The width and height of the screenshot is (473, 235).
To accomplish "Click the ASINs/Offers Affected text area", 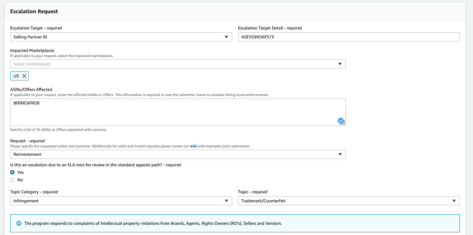I will pyautogui.click(x=178, y=112).
